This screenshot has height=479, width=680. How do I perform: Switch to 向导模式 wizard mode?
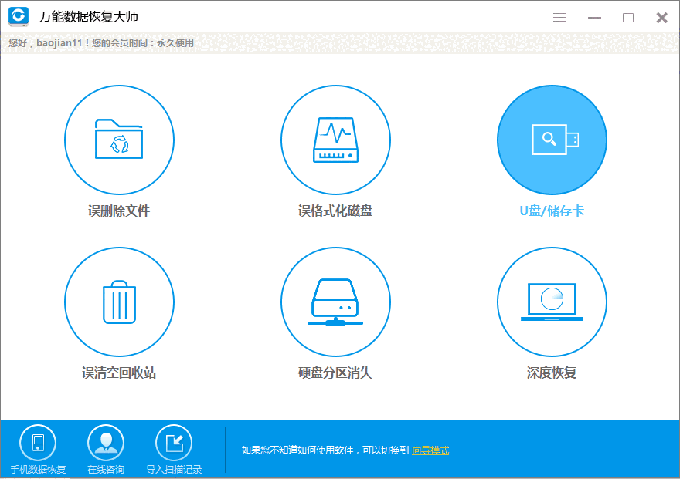click(x=429, y=450)
